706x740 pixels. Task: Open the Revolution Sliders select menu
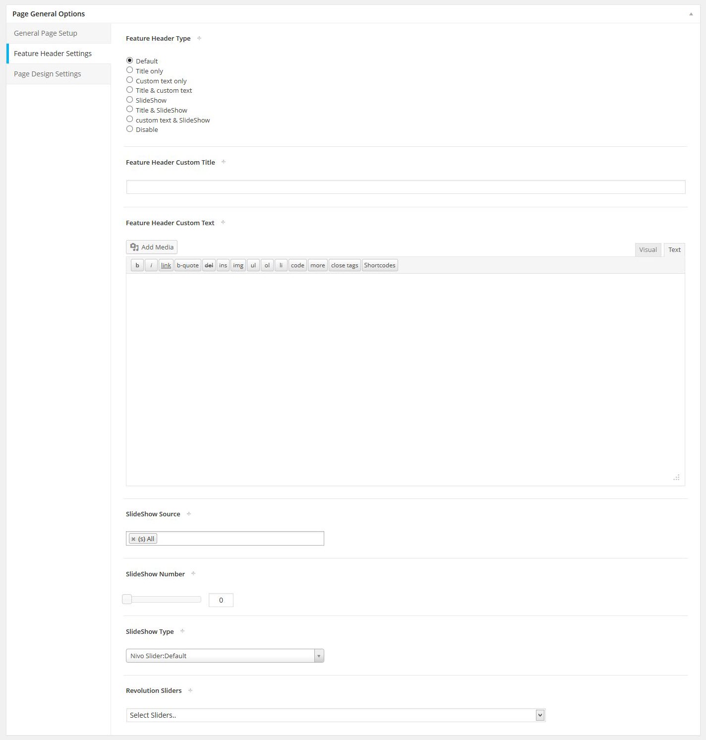[x=336, y=715]
